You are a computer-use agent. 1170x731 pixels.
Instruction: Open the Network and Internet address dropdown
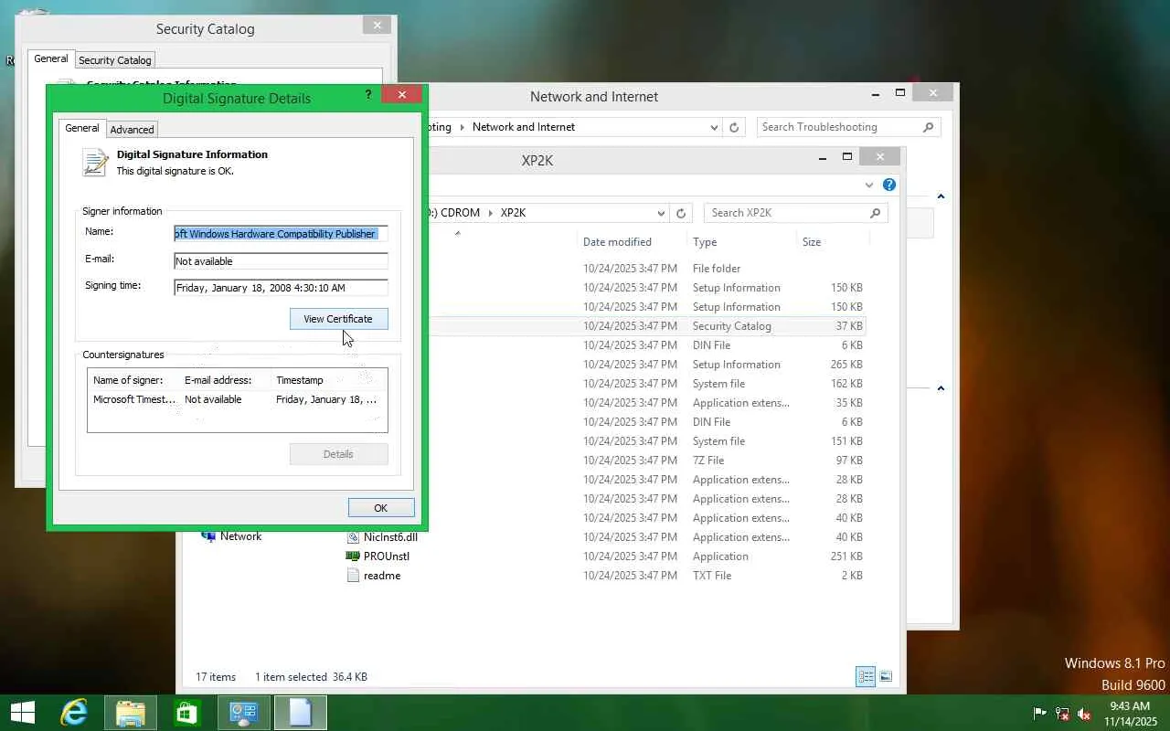click(714, 128)
